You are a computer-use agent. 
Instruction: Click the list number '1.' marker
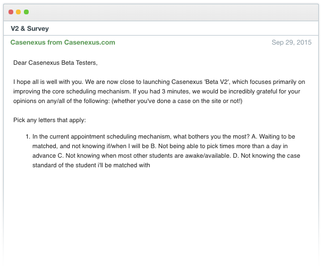[28, 136]
